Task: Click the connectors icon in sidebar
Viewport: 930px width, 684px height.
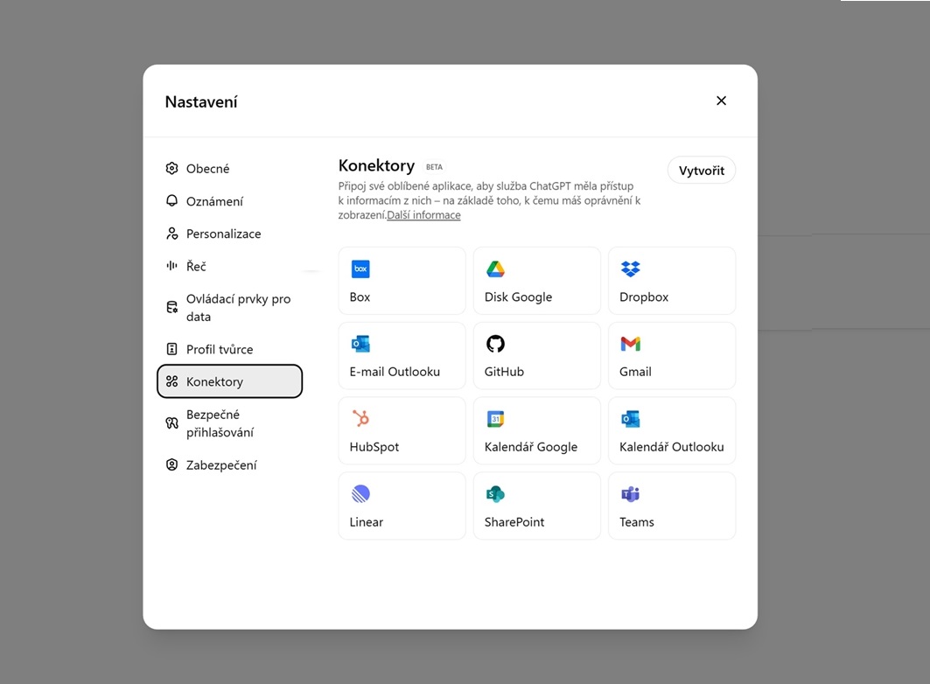Action: coord(172,381)
